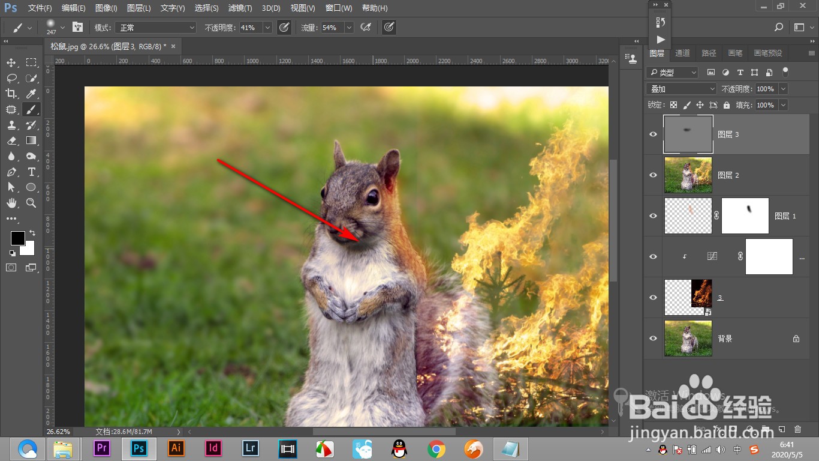Viewport: 819px width, 461px height.
Task: Change the screen mode
Action: [31, 268]
